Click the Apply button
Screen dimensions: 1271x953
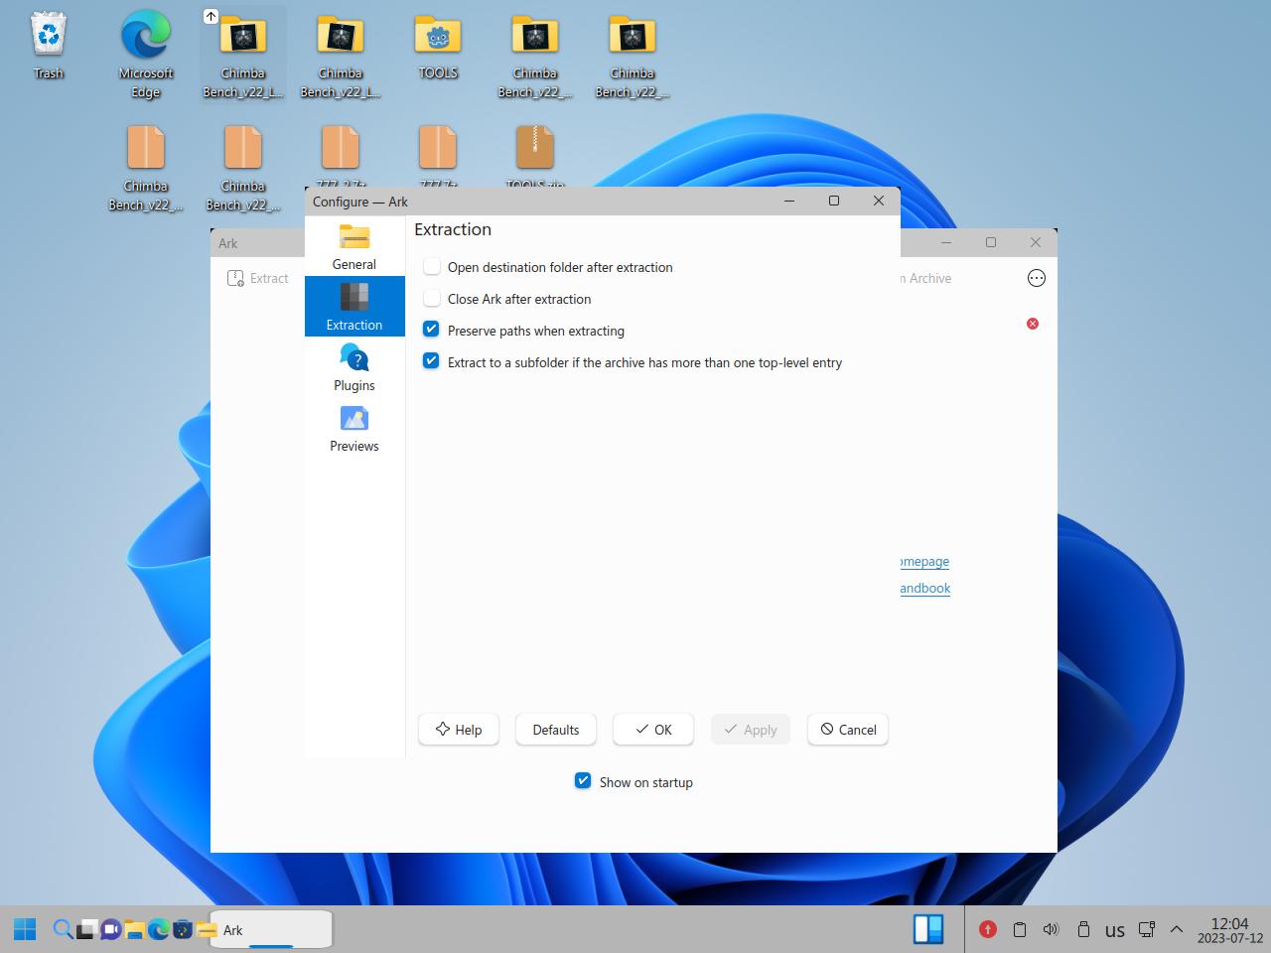click(x=751, y=730)
